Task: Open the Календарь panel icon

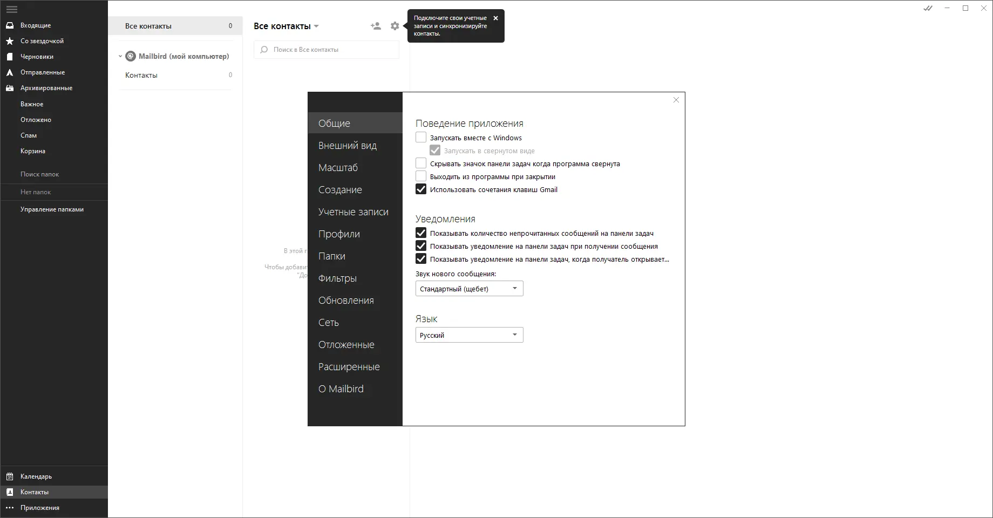Action: pos(10,476)
